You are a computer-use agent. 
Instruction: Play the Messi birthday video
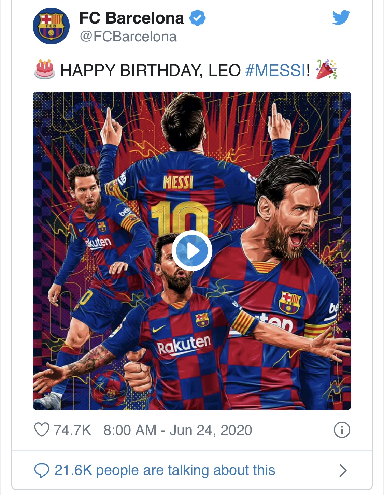[x=192, y=251]
